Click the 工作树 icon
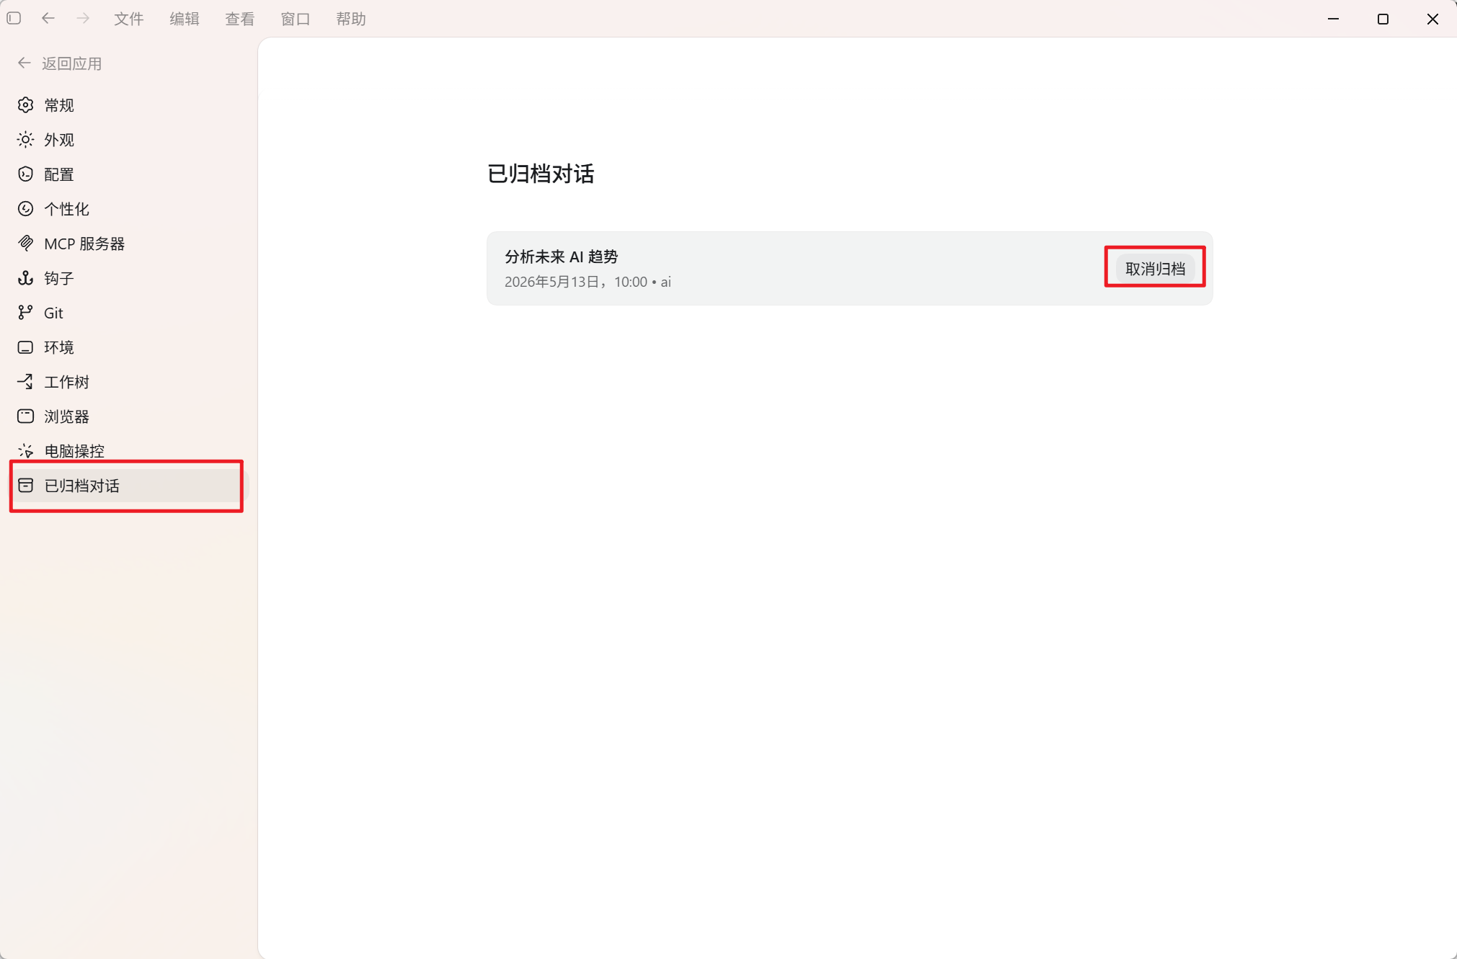Image resolution: width=1457 pixels, height=959 pixels. point(25,382)
